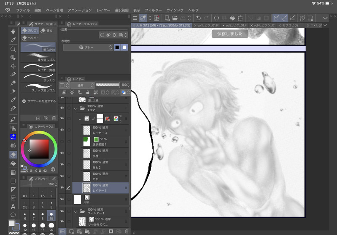Open the アニメーション menu
Viewport: 337px width, 235px height.
(x=80, y=10)
